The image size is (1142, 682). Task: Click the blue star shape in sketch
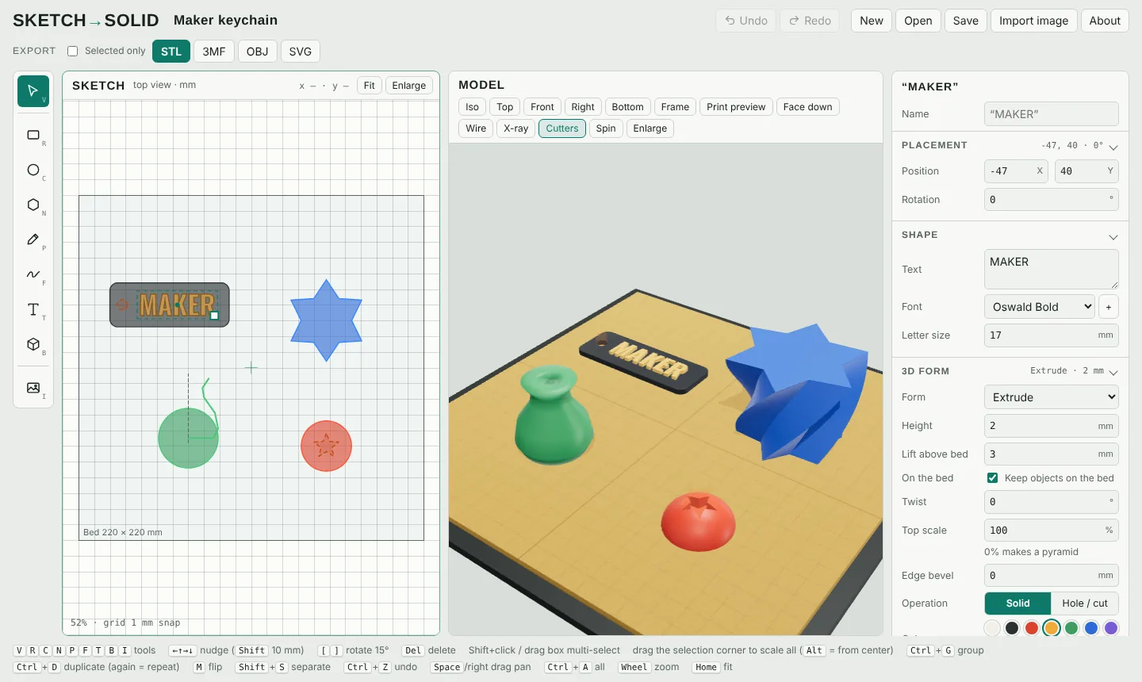click(x=326, y=320)
